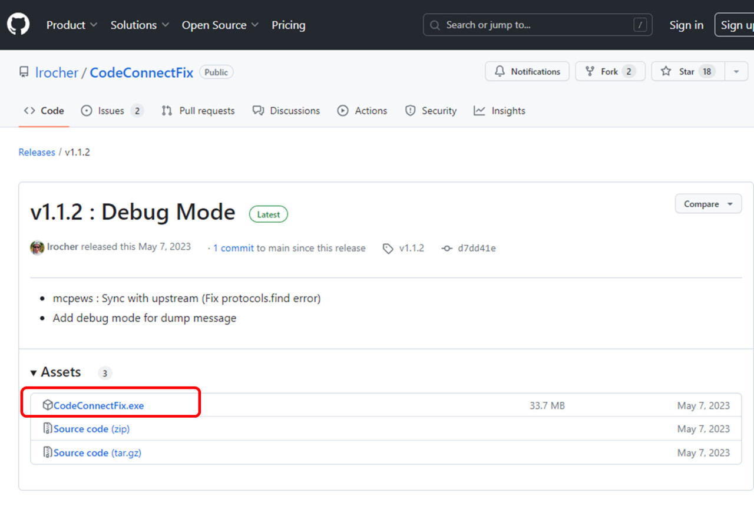Screen dimensions: 754x509
Task: Switch to the Code tab
Action: click(x=44, y=111)
